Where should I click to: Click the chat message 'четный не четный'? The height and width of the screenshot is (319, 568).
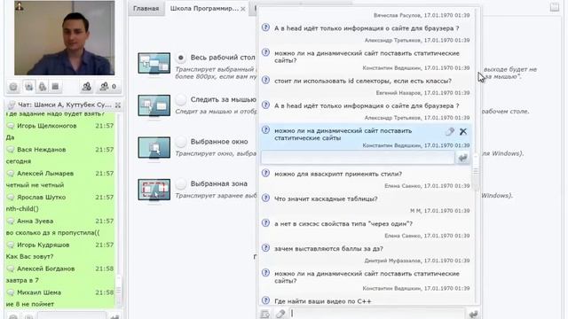(35, 185)
